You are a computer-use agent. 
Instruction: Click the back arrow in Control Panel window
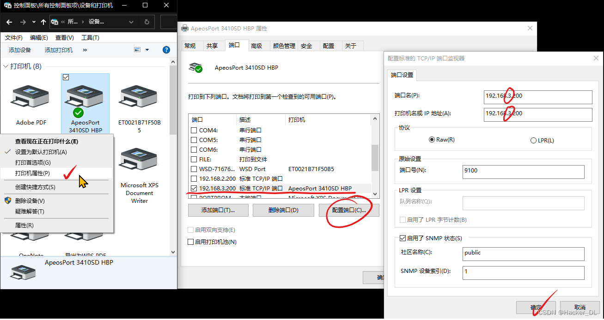pyautogui.click(x=10, y=22)
